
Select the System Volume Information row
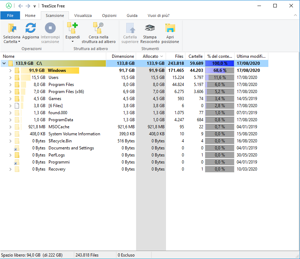coord(134,134)
